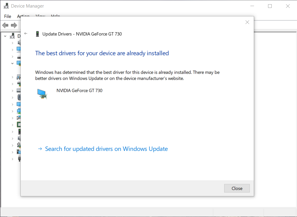Image resolution: width=297 pixels, height=217 pixels.
Task: Click the keyboard category icon in device tree
Action: point(19,90)
